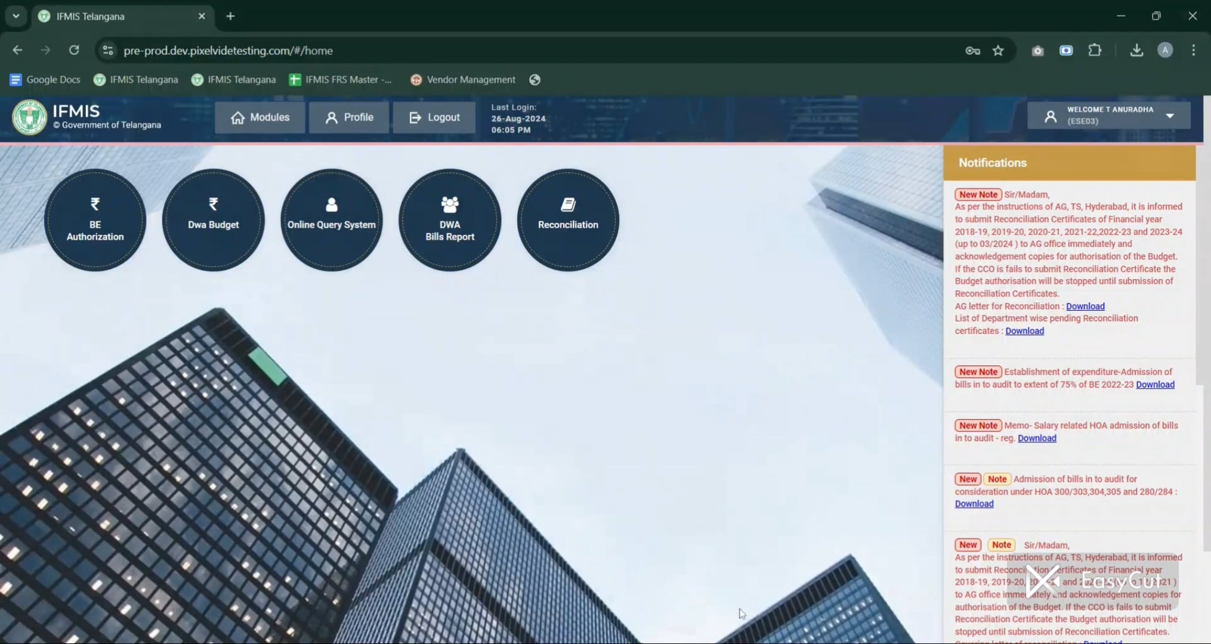Open the Chrome three-dot menu
The width and height of the screenshot is (1211, 644).
pos(1193,50)
